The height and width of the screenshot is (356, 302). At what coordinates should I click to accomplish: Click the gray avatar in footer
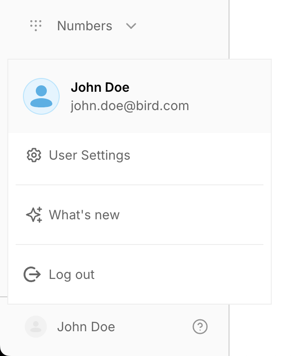[36, 327]
